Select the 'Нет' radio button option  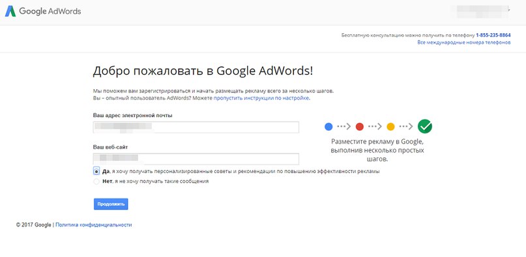pos(96,182)
